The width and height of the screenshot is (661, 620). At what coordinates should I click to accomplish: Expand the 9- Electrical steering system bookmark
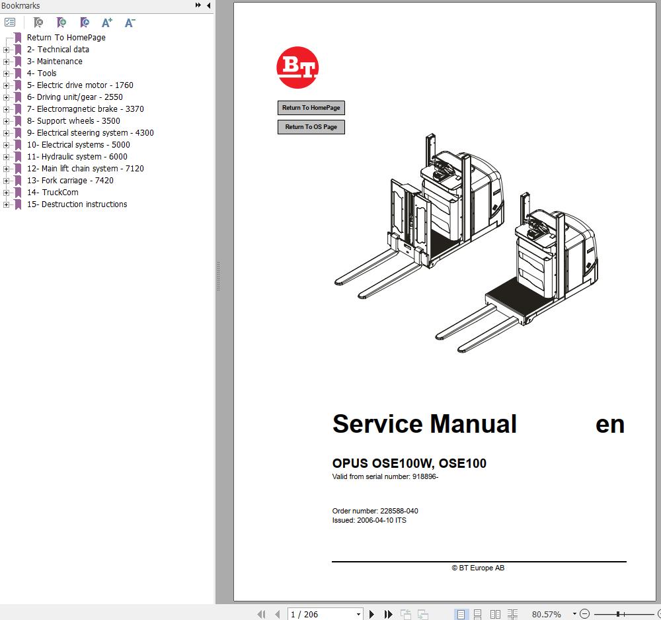[x=6, y=134]
